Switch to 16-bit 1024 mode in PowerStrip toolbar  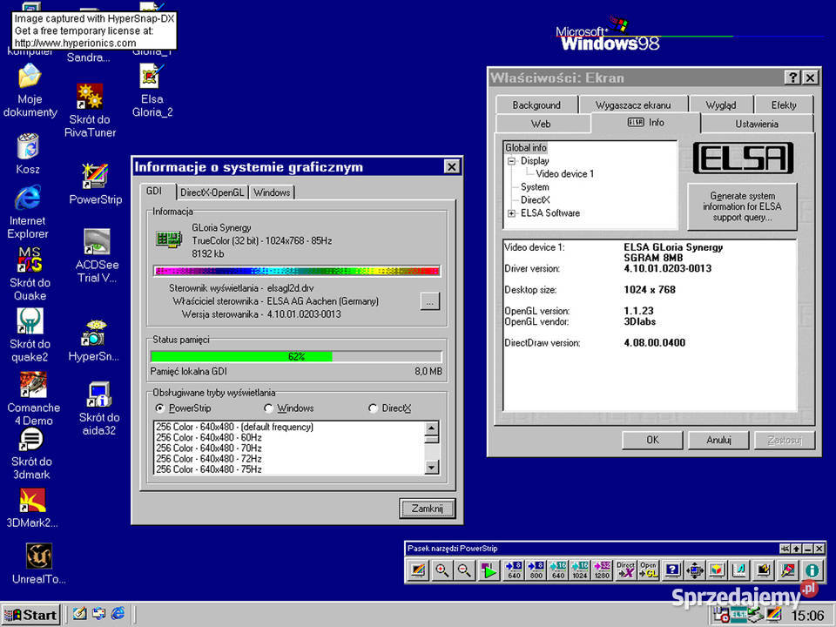[x=580, y=570]
